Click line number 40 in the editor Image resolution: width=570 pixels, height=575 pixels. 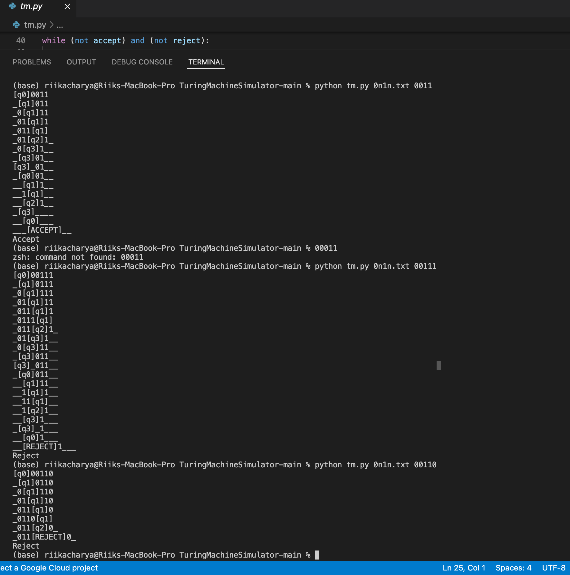[x=21, y=41]
